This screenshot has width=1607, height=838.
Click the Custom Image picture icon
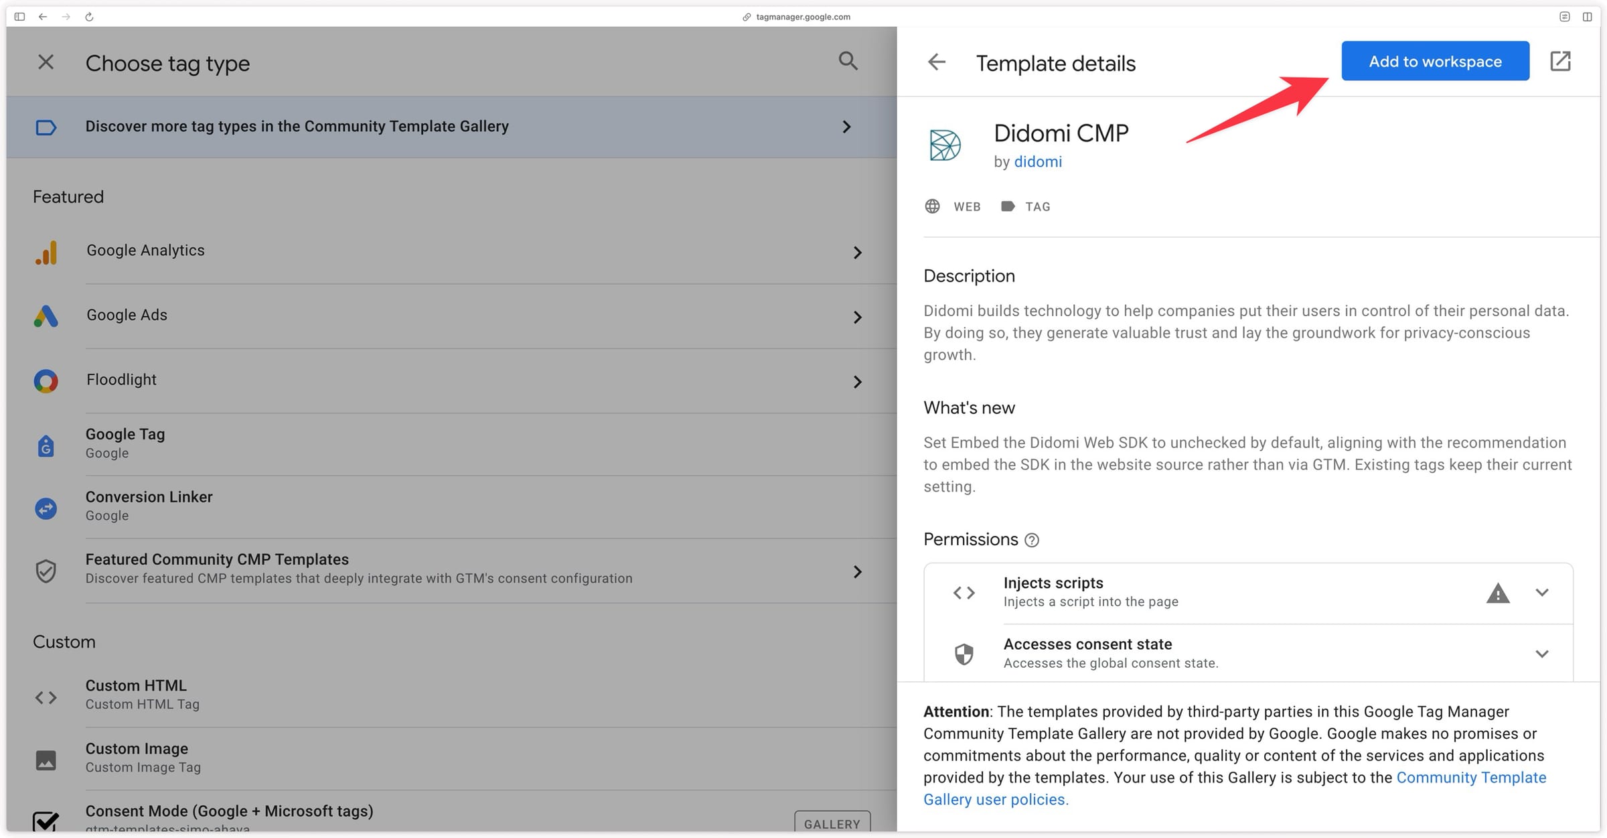pos(46,760)
